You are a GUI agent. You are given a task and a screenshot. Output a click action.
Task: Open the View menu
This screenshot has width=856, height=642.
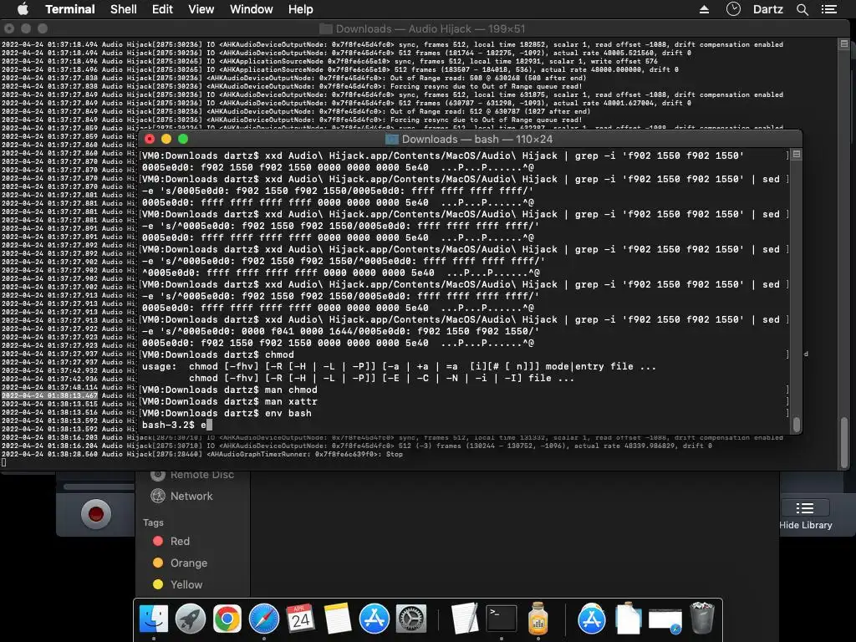click(x=201, y=9)
